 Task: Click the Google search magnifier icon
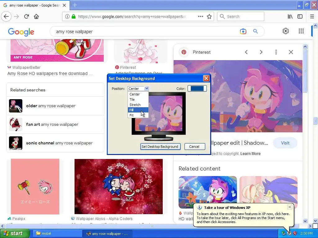click(x=255, y=31)
